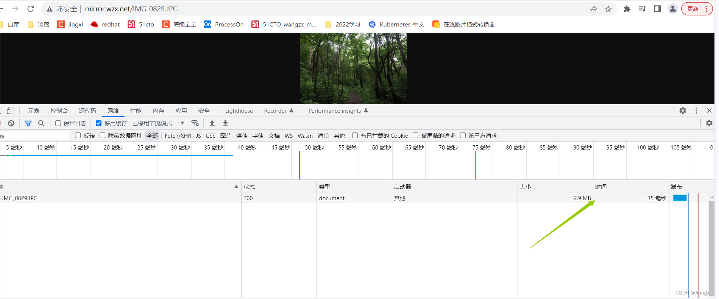
Task: Open network panel settings gear
Action: coord(709,123)
